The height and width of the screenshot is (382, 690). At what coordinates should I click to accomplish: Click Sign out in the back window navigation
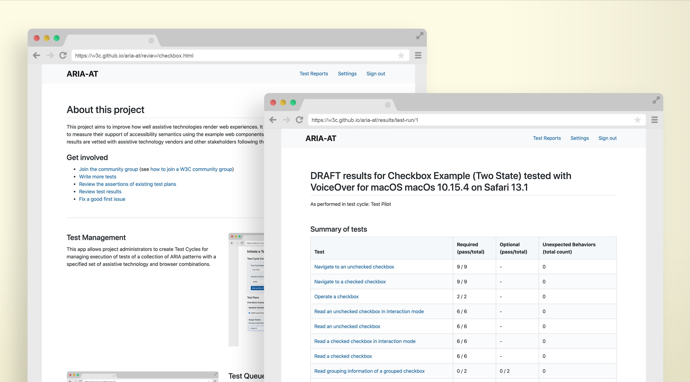[x=376, y=74]
